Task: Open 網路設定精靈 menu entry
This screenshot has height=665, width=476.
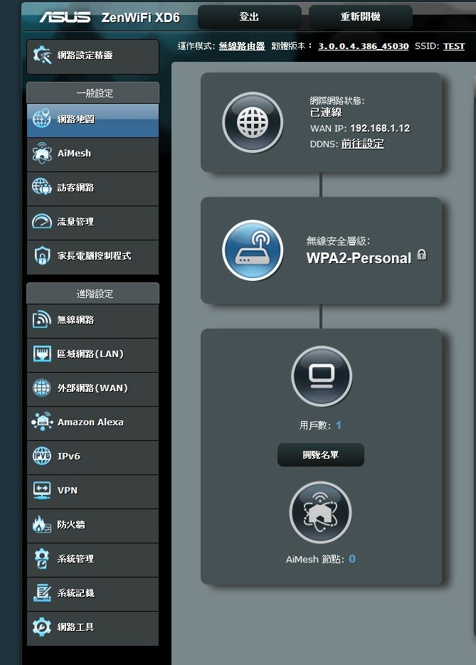Action: coord(92,56)
